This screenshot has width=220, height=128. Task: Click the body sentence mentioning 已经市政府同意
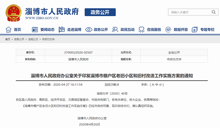[89, 106]
